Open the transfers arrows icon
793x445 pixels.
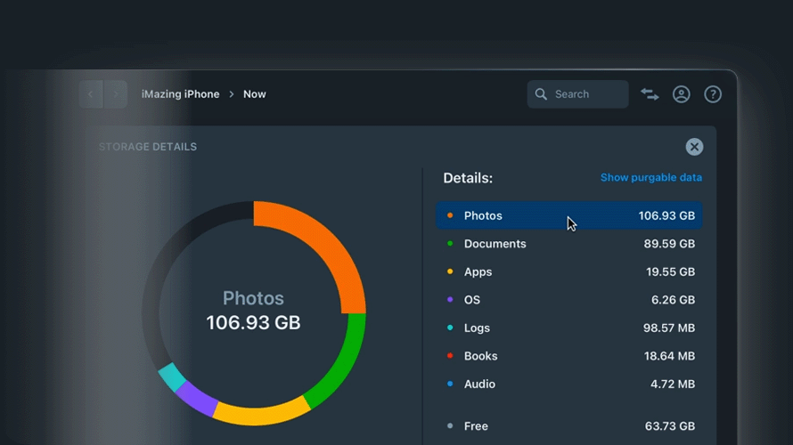point(650,94)
